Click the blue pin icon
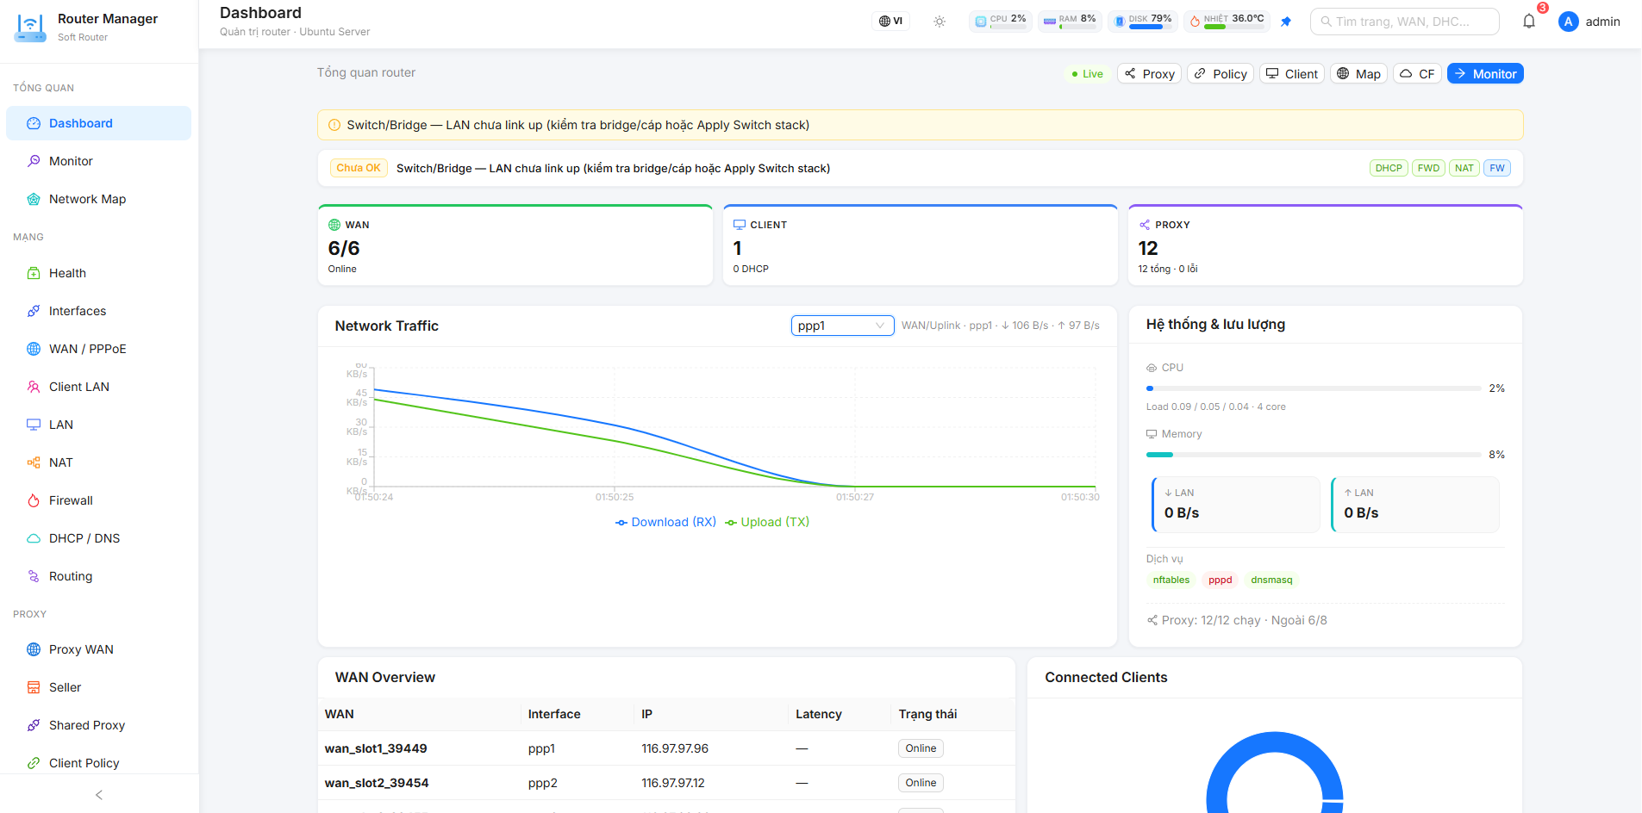This screenshot has height=813, width=1642. [1286, 22]
